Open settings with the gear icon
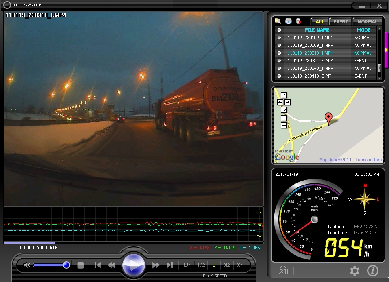This screenshot has width=389, height=282. tap(355, 271)
